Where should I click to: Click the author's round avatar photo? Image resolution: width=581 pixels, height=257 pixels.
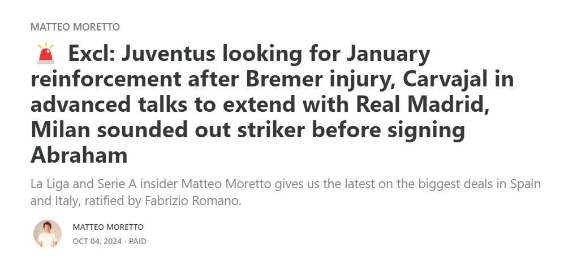[x=48, y=233]
